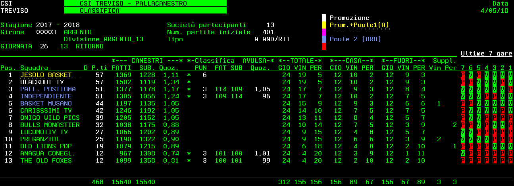Click Independiente's asterisk in the Classifica column
Image resolution: width=514 pixels, height=186 pixels.
point(189,96)
